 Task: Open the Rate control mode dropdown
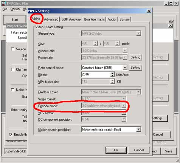pos(125,68)
